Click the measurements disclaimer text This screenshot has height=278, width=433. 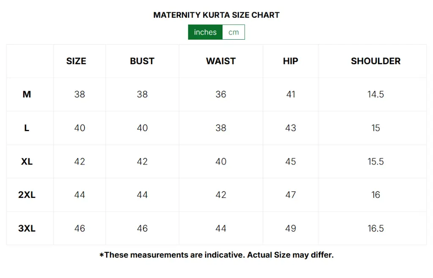[216, 255]
